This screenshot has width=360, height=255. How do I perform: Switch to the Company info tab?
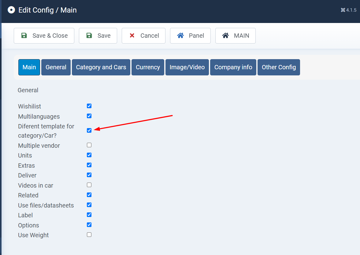233,67
